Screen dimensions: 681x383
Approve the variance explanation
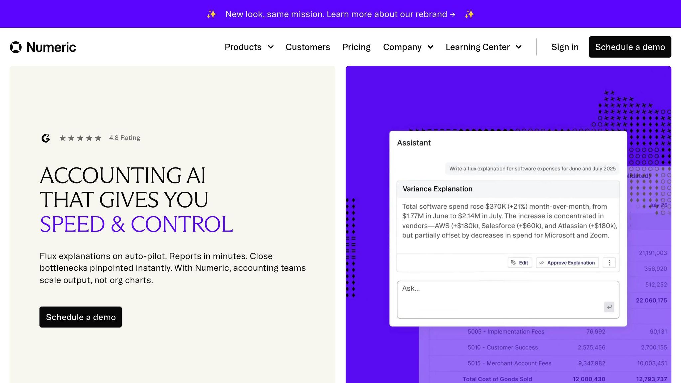point(567,263)
